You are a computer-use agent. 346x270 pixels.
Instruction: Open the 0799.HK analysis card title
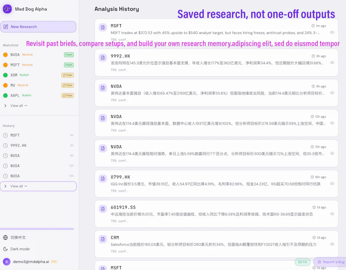tap(121, 177)
